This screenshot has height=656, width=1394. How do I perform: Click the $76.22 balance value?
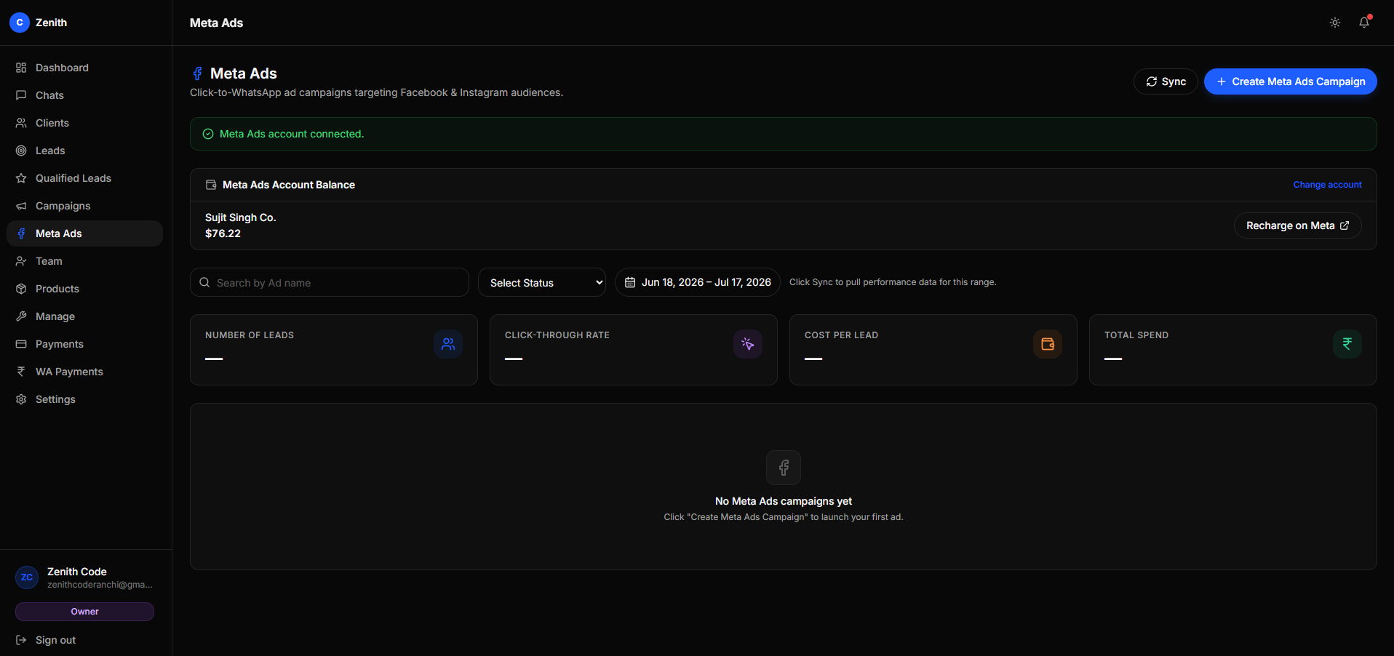click(x=223, y=233)
